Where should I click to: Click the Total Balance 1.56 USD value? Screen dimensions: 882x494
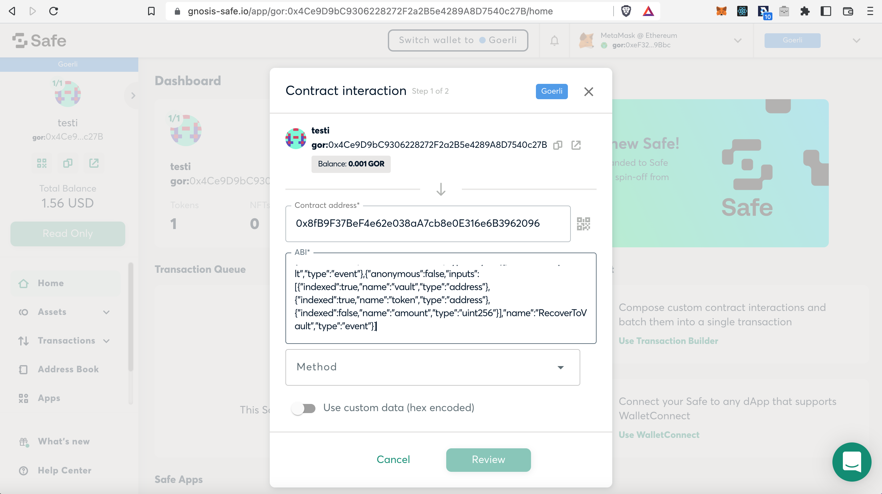[x=68, y=203]
